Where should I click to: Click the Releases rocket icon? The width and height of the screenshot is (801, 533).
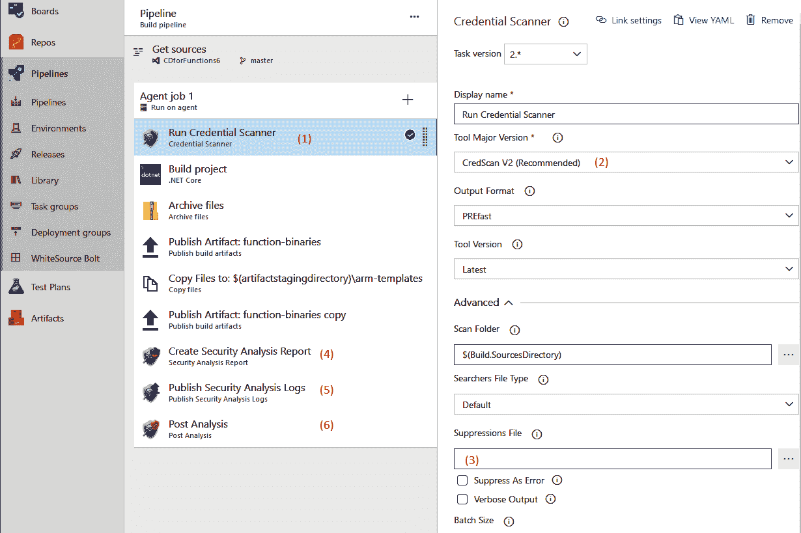pyautogui.click(x=17, y=154)
